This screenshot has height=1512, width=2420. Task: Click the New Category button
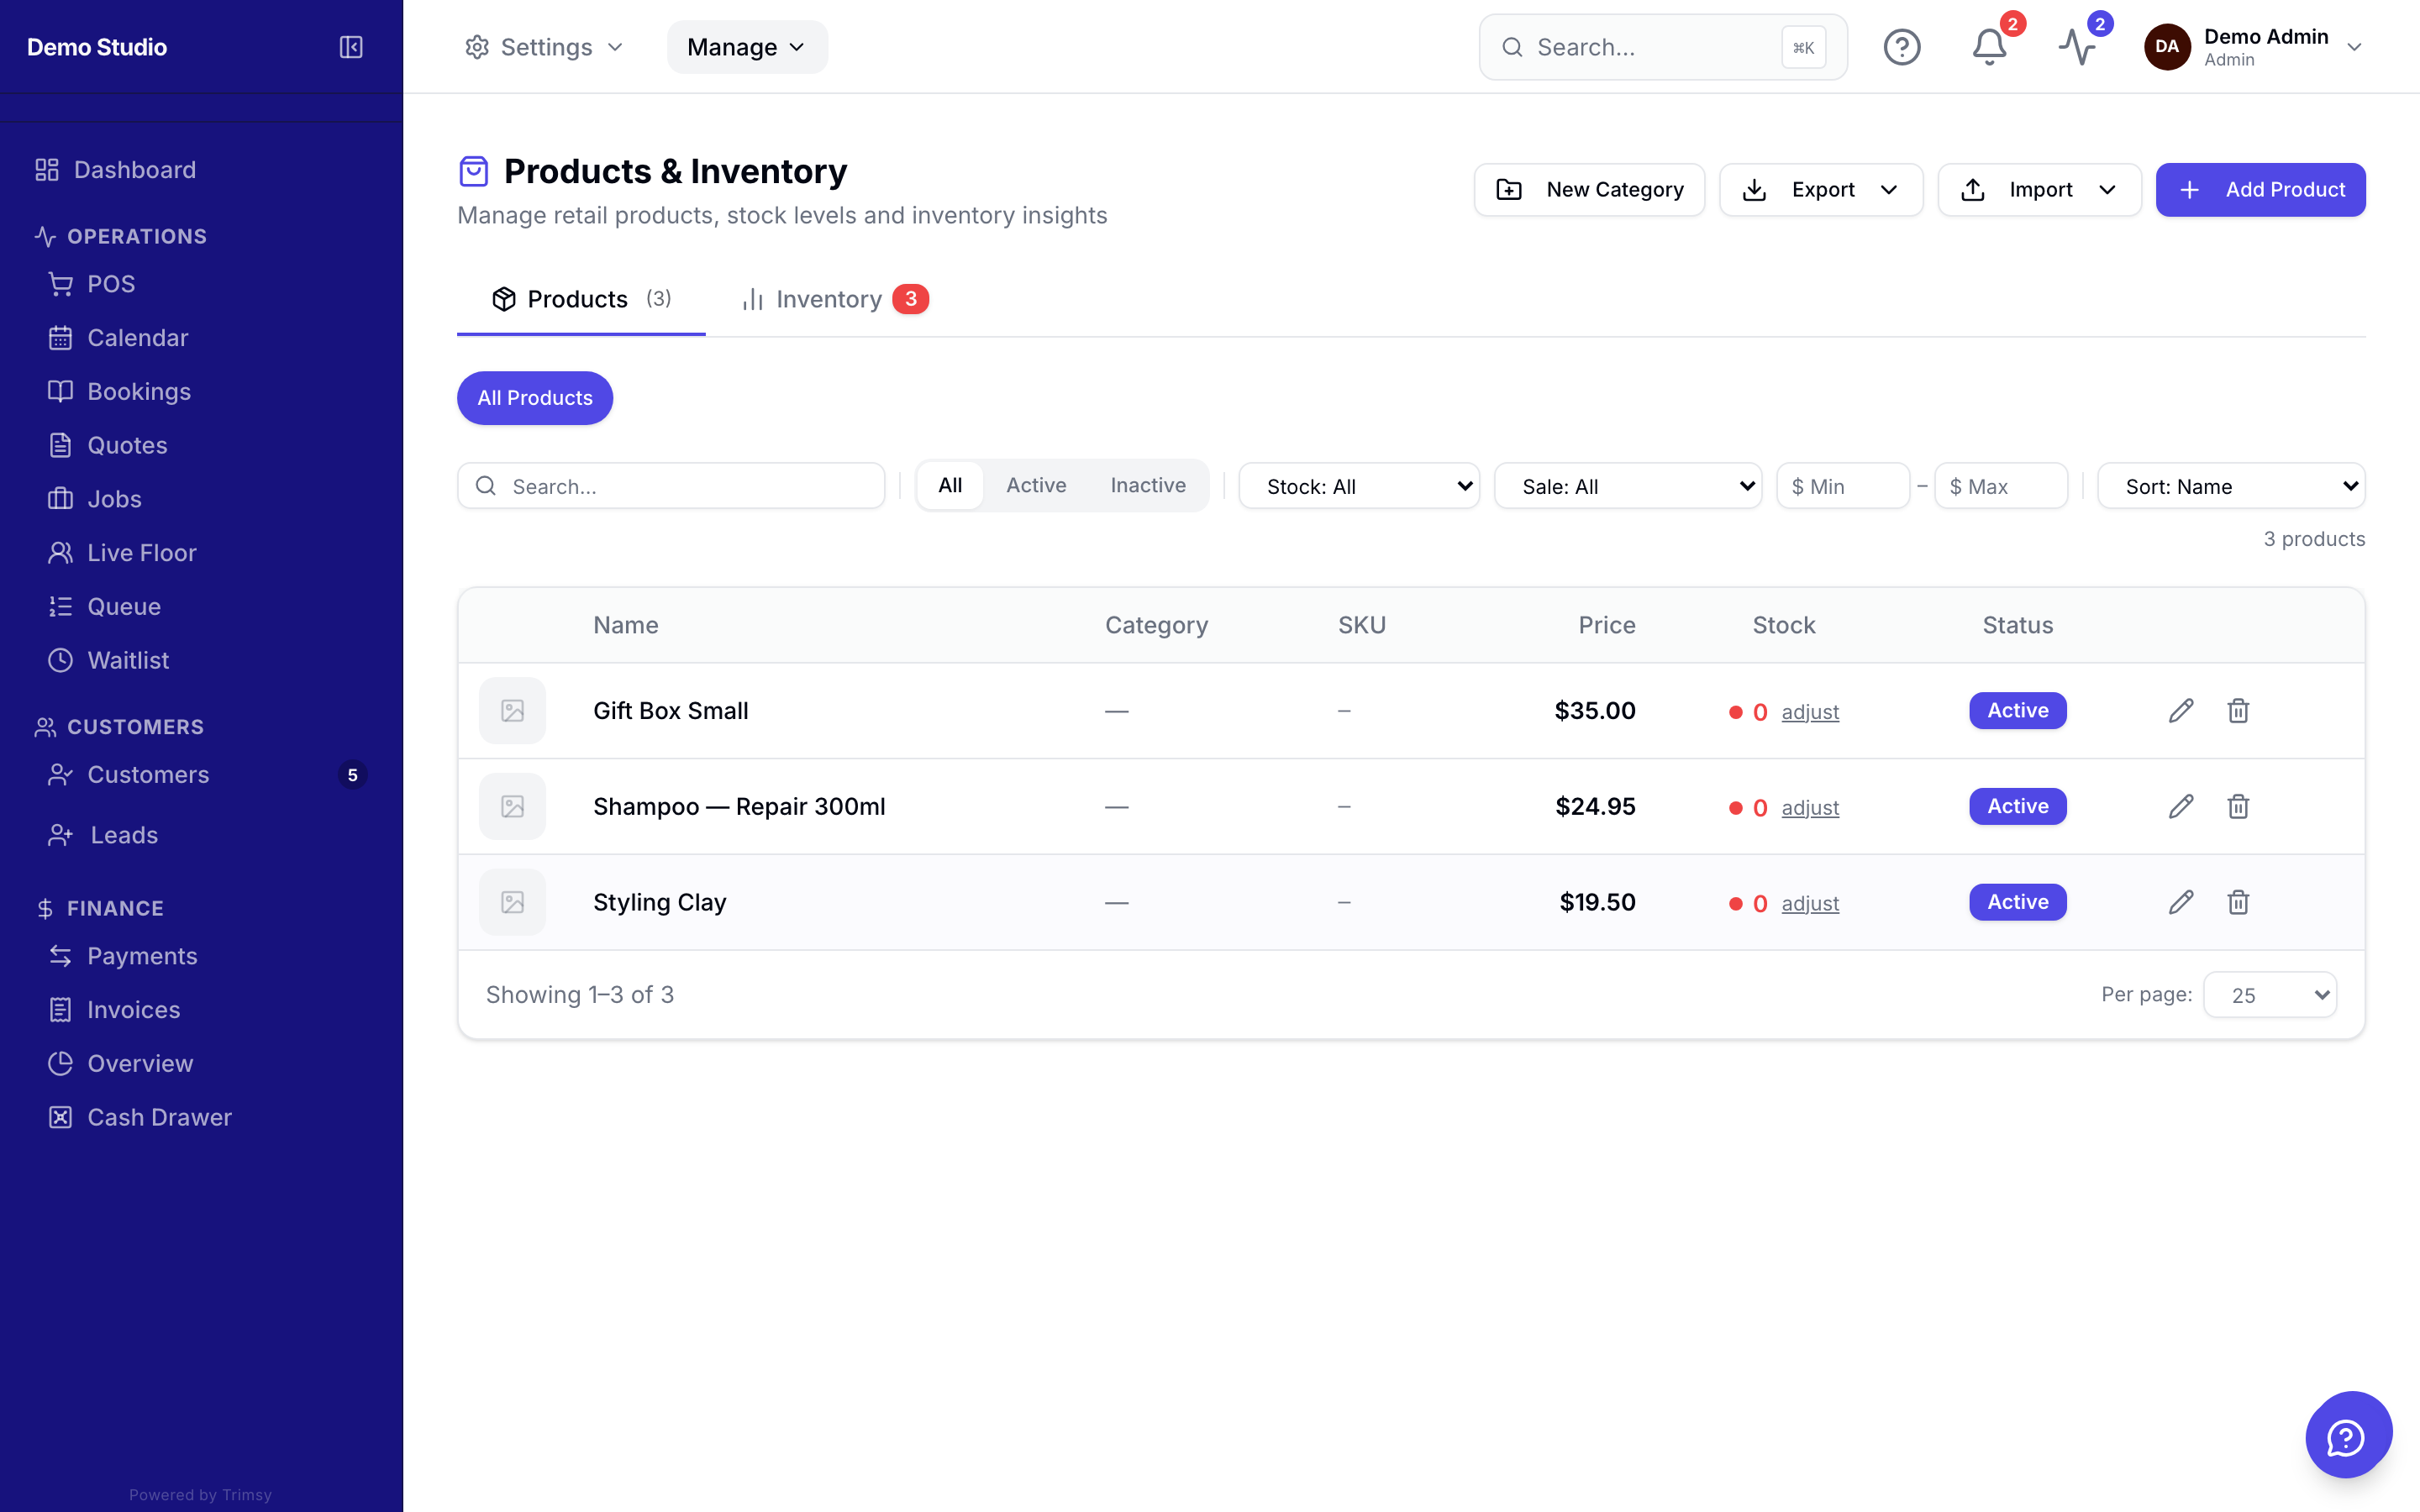pos(1588,190)
